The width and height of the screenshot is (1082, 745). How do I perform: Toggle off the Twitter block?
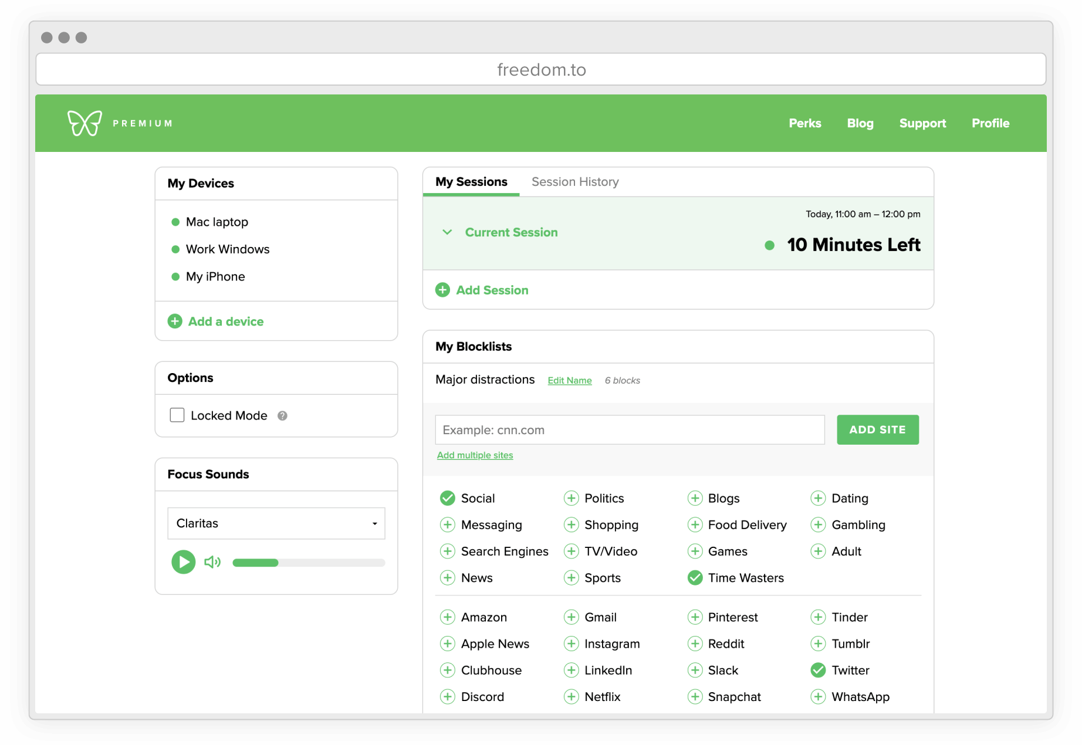[x=818, y=670]
